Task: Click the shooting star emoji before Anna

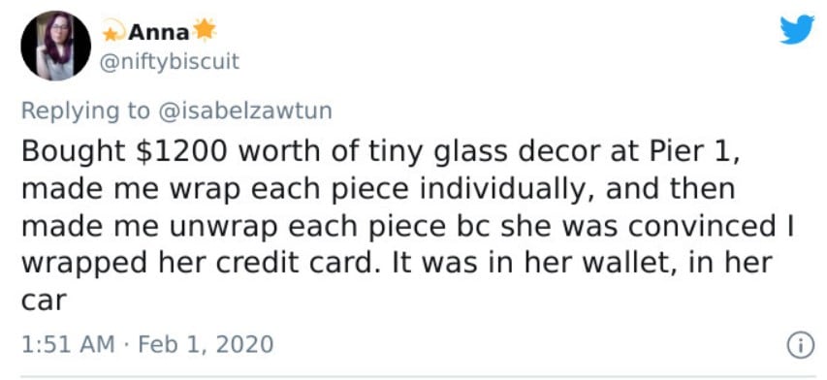Action: click(112, 32)
